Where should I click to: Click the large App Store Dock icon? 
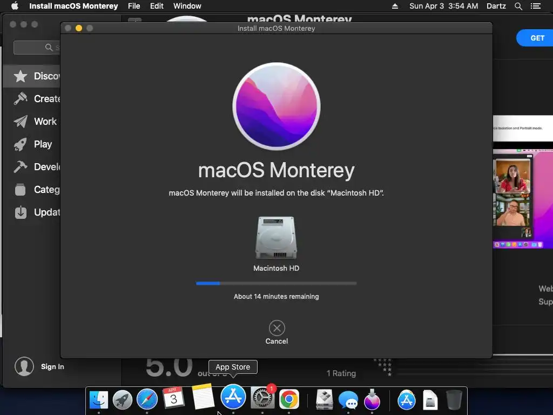233,397
